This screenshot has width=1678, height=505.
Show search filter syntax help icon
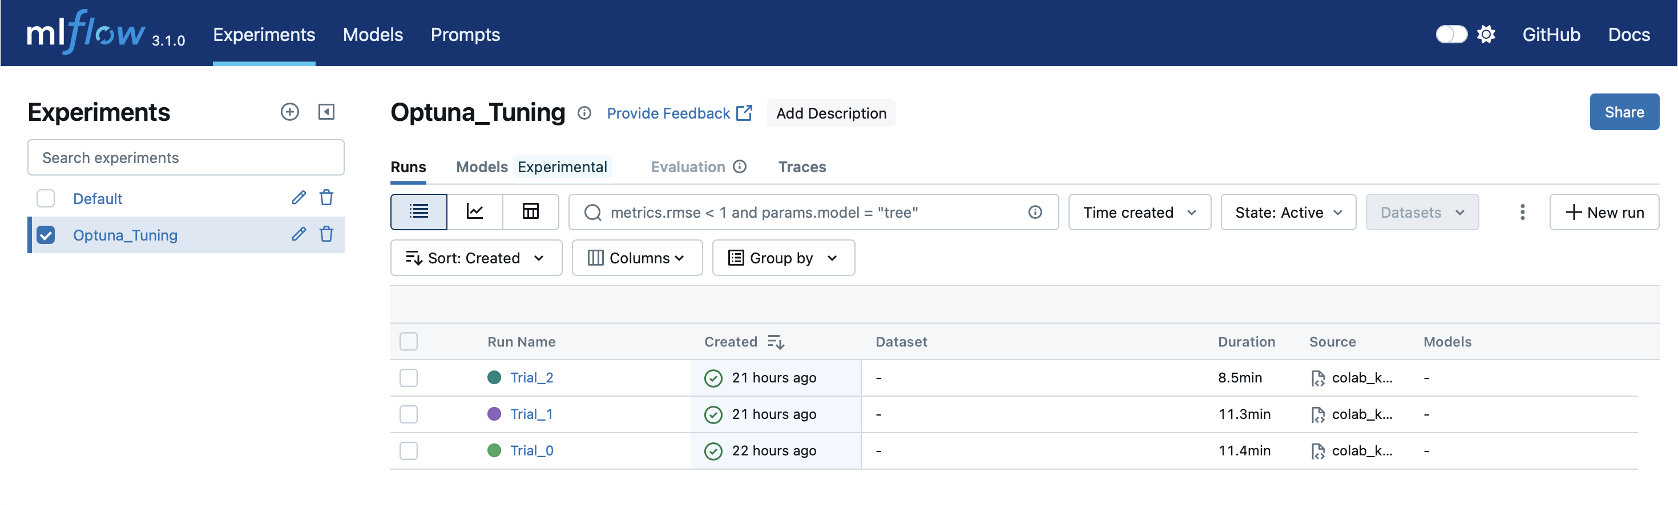1035,212
